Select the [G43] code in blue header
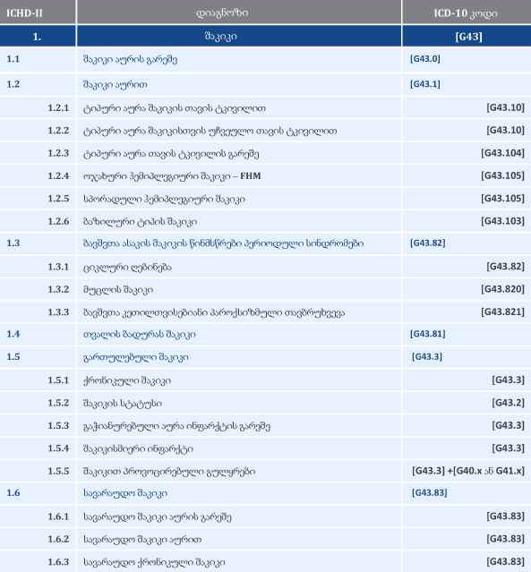Screen dimensions: 531x572 pos(469,37)
